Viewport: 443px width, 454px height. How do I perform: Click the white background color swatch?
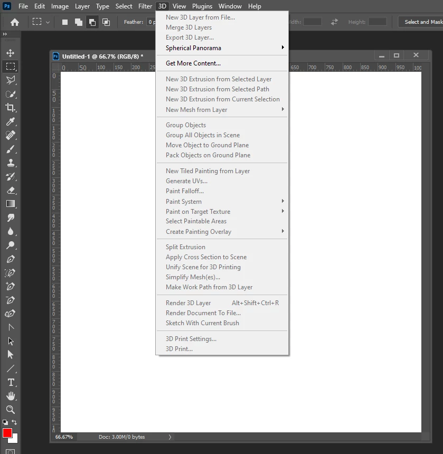14,440
